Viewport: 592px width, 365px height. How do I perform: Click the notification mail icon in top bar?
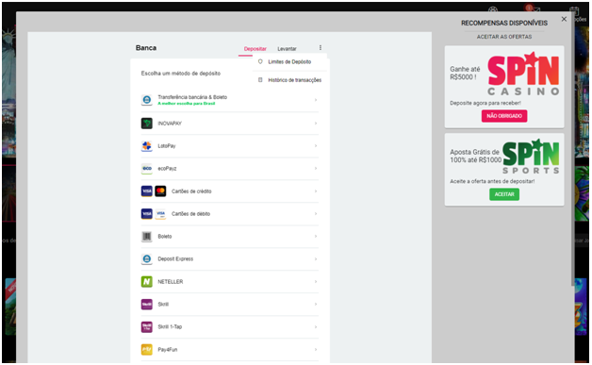(x=534, y=8)
